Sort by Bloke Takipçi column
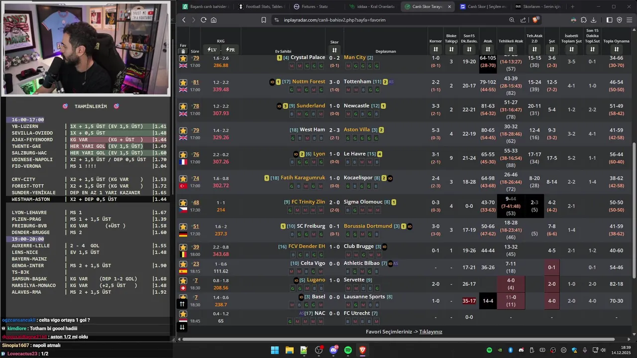Viewport: 637px width, 358px height. tap(451, 49)
